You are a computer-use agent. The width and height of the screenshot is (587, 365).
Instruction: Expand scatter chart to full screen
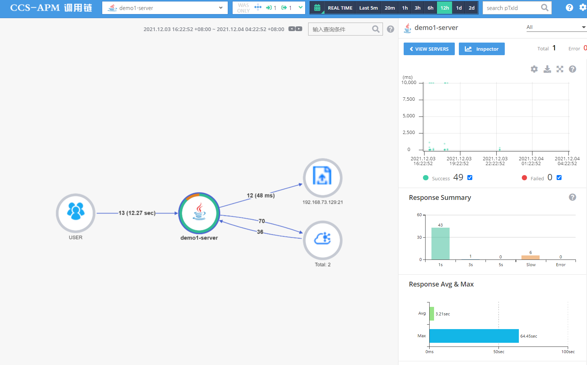click(x=560, y=69)
